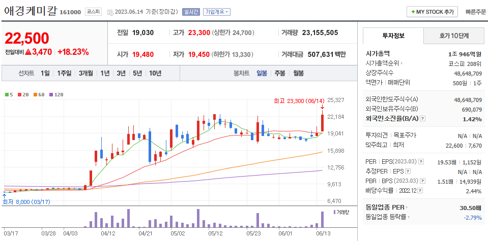Open the help icon next to 추정PER EPS
Screen dimensions: 488x241
pos(408,171)
